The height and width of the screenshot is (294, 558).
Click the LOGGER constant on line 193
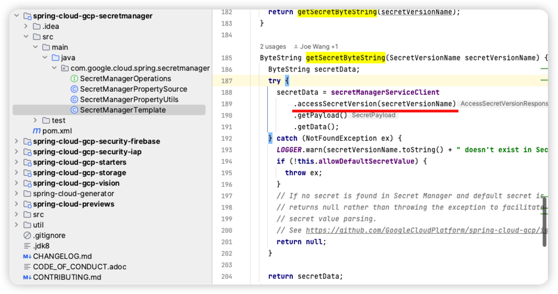click(x=289, y=150)
